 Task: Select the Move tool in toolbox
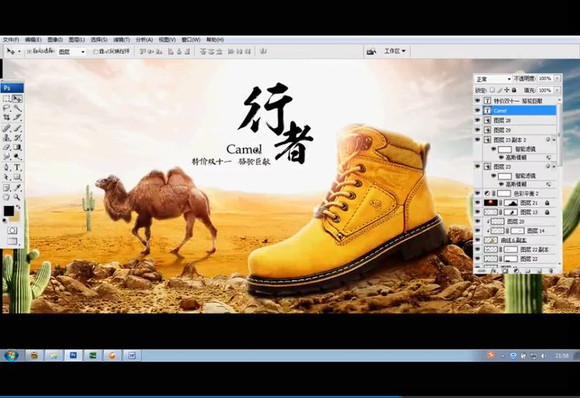pyautogui.click(x=17, y=99)
